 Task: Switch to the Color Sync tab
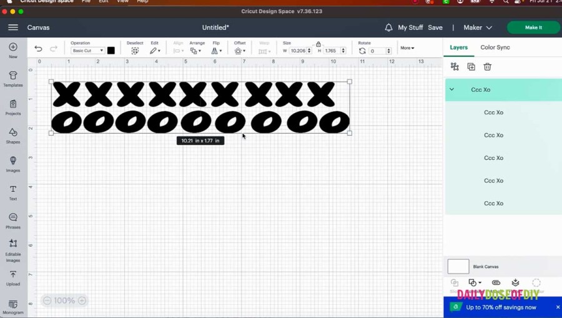[x=495, y=47]
